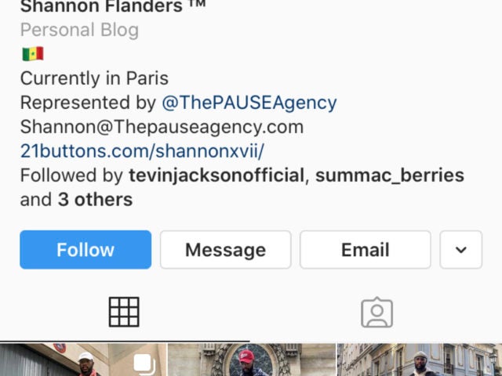This screenshot has width=502, height=376.
Task: Open tevinjacksonofficial follower profile
Action: point(216,175)
